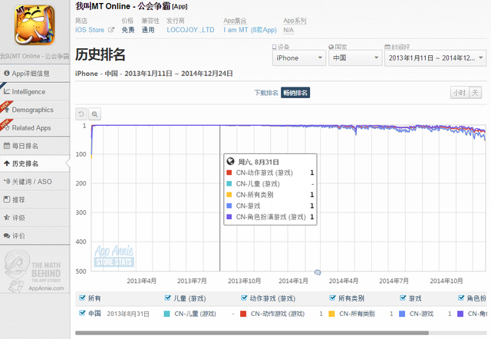This screenshot has height=339, width=491.
Task: Click The Math Behind AppAnnie.com banner
Action: 35,271
